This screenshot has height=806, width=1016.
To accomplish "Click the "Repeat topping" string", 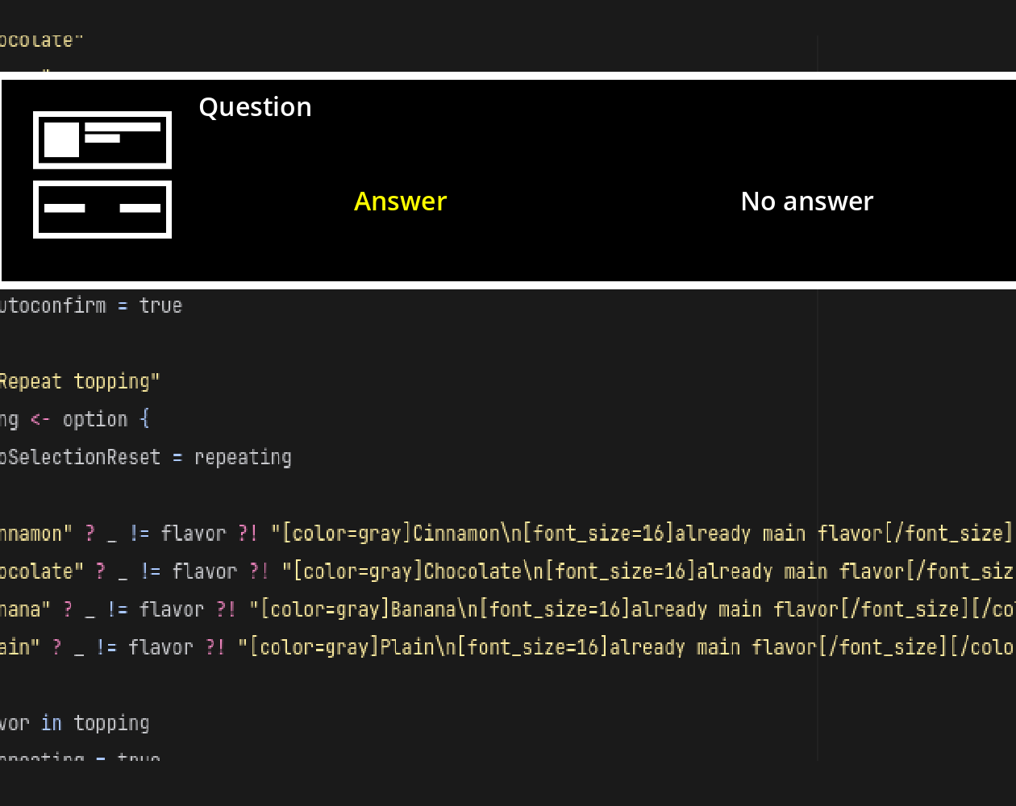I will (80, 381).
